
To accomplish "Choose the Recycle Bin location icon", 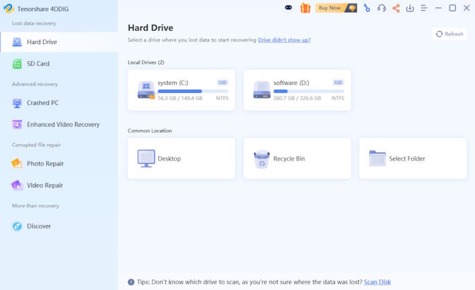I will pos(262,158).
